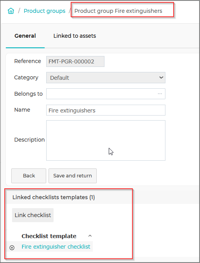
Task: Click the Description field label
Action: 30,140
